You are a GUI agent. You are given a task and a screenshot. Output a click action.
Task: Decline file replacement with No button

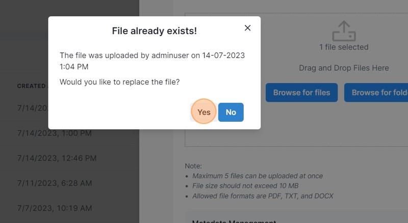(231, 112)
